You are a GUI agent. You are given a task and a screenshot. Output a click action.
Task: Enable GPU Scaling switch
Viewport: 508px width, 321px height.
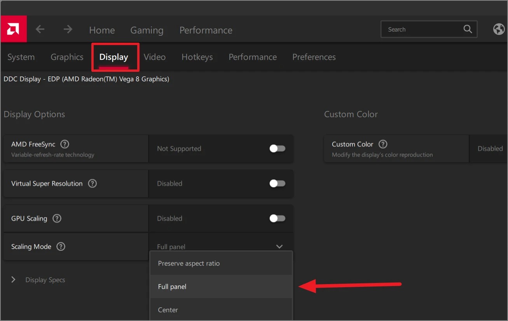point(278,219)
